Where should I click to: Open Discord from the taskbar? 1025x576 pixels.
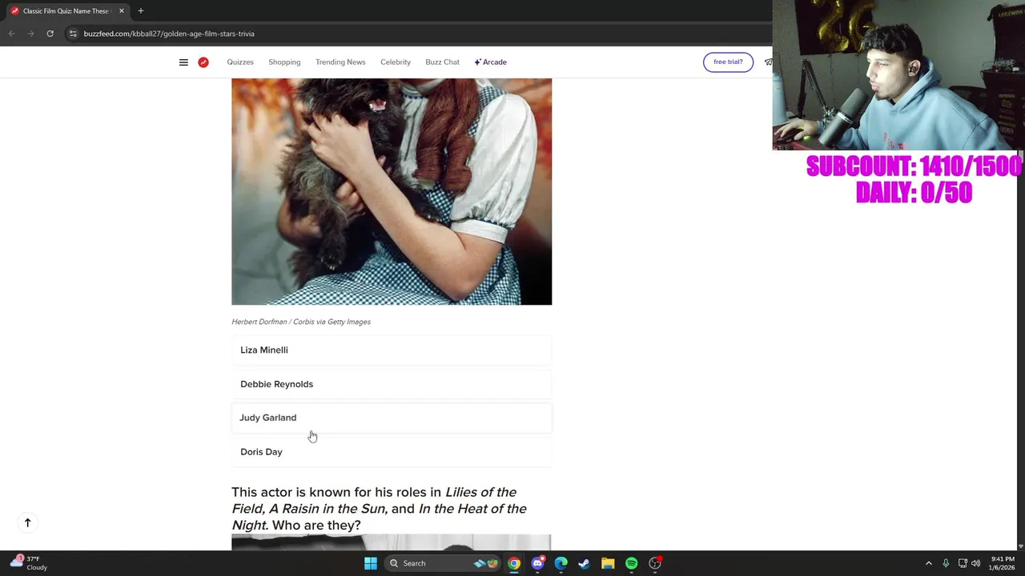click(537, 563)
